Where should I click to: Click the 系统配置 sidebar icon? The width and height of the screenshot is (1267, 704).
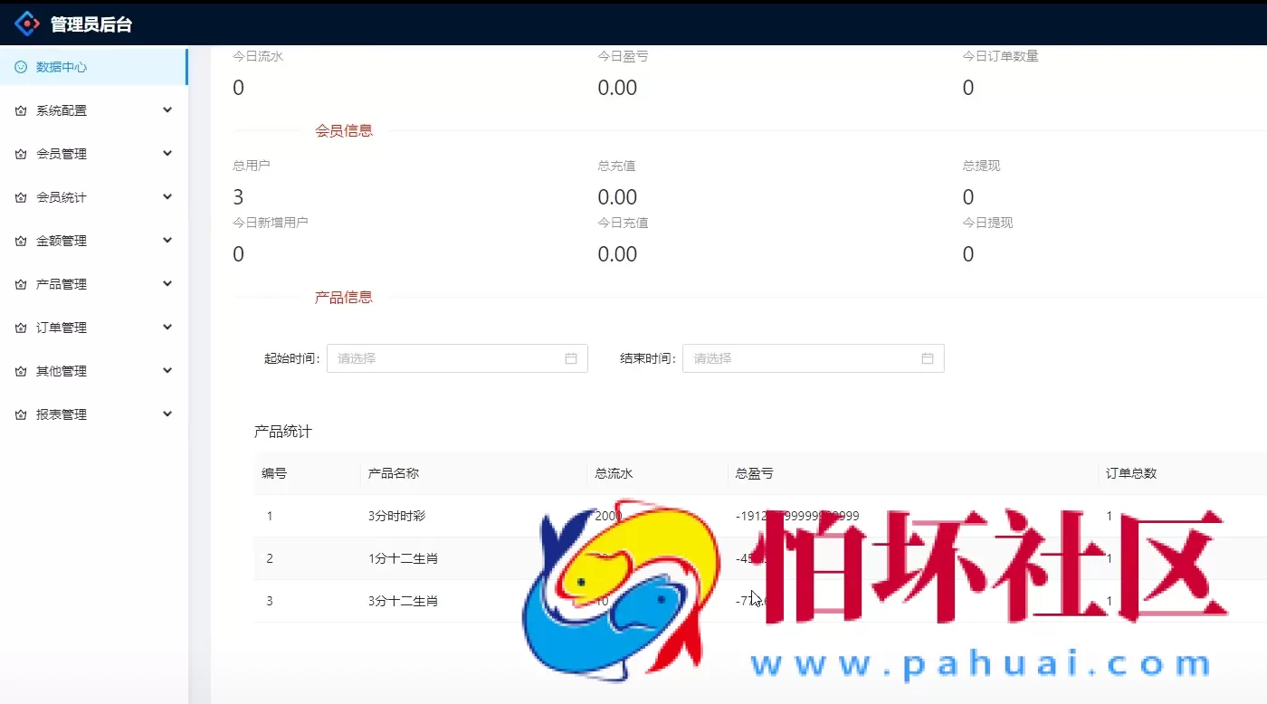(20, 109)
